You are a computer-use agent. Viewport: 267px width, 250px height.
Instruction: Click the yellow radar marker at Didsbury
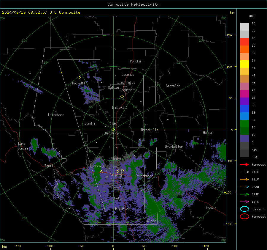(x=113, y=130)
